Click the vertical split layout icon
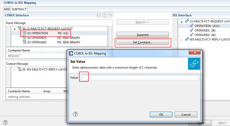 (x=104, y=15)
